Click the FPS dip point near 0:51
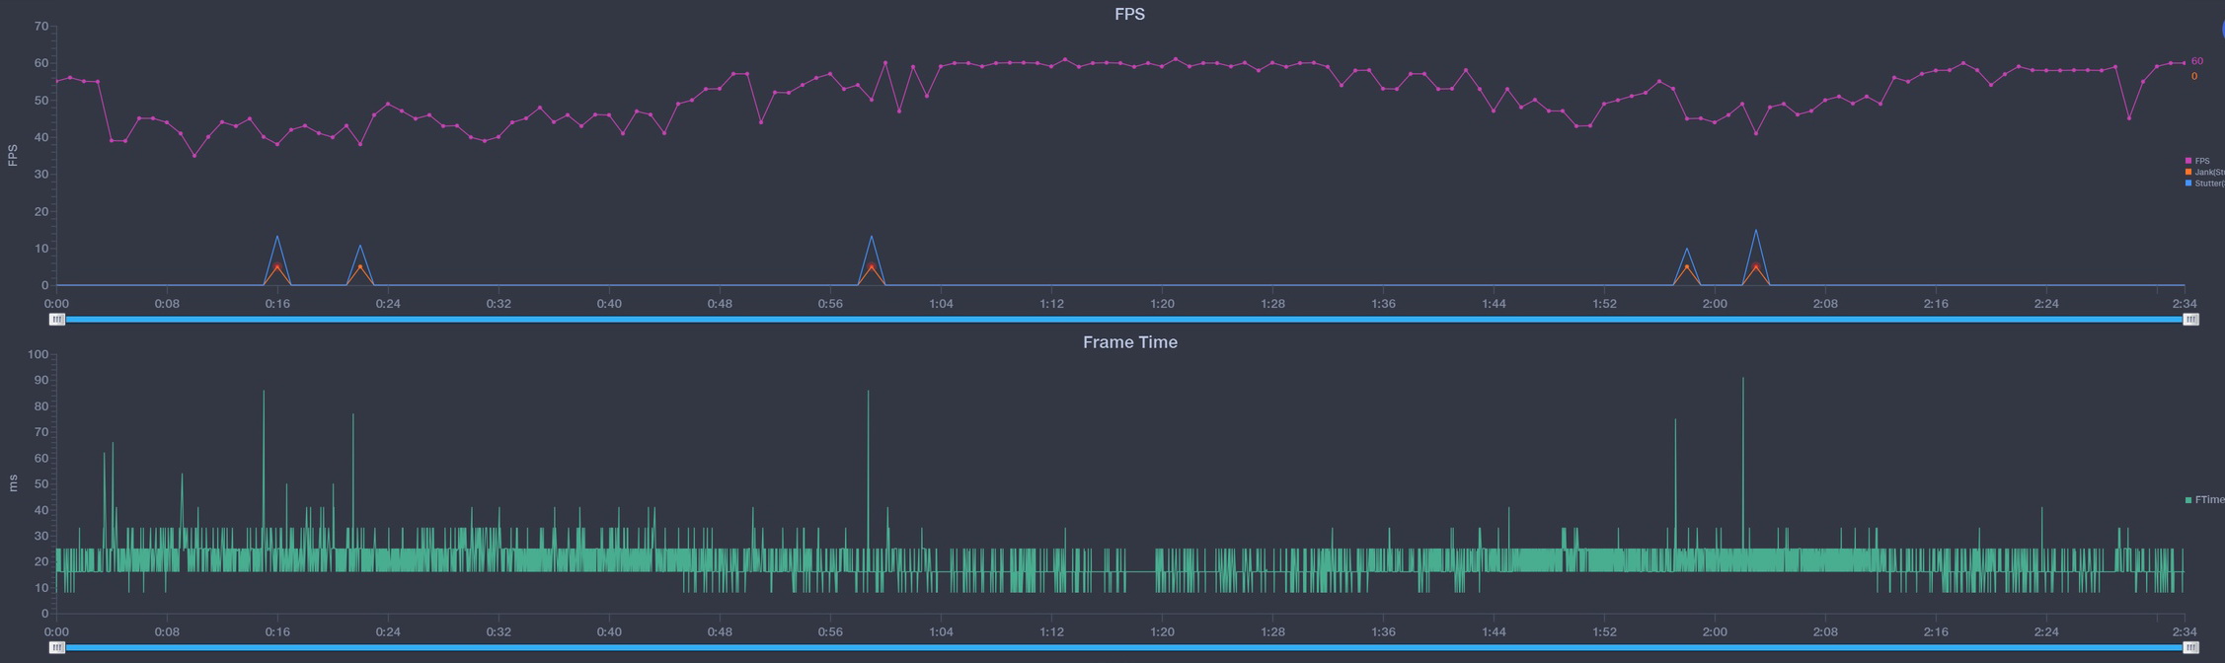This screenshot has height=663, width=2225. click(x=761, y=122)
